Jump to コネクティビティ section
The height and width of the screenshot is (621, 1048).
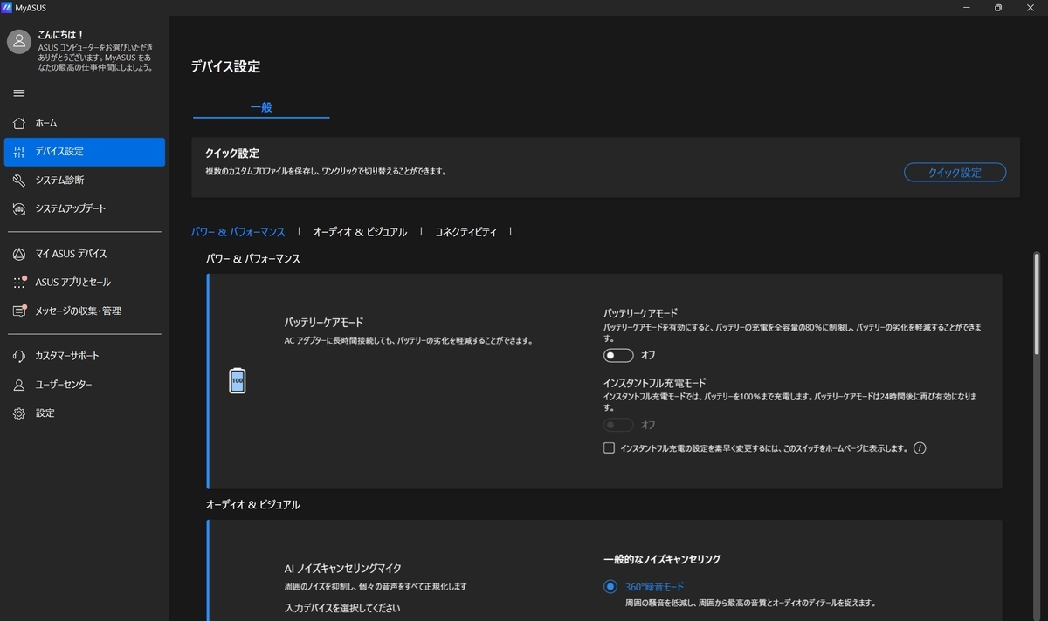[x=465, y=232]
